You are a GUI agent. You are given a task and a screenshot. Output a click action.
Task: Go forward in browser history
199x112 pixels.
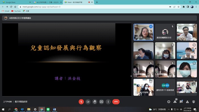pyautogui.click(x=7, y=7)
